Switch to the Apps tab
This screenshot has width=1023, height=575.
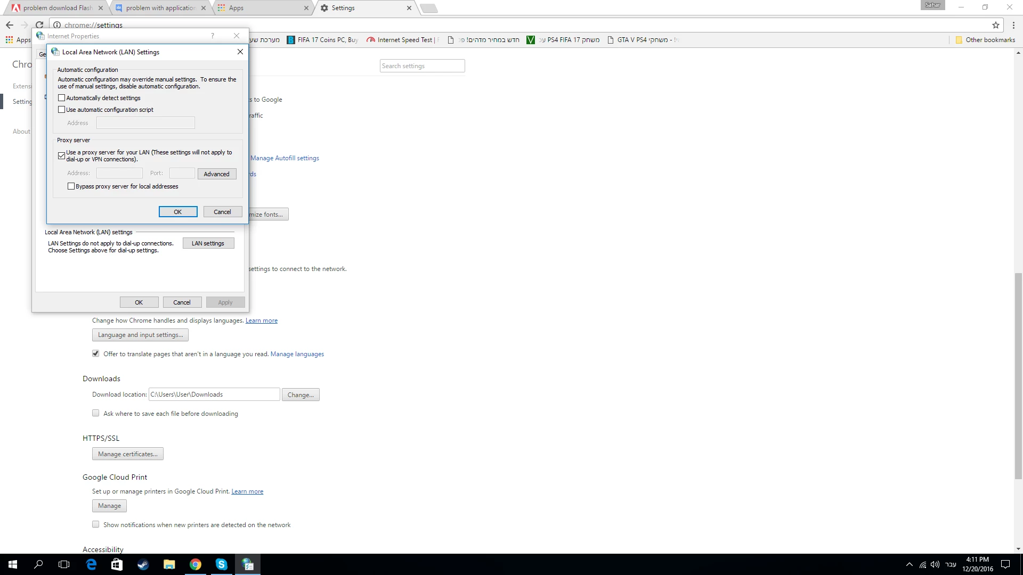click(261, 8)
